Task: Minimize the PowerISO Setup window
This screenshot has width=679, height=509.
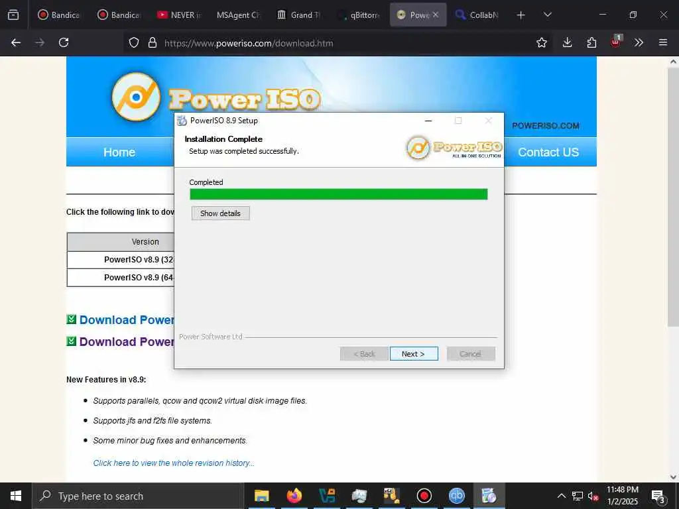Action: [x=428, y=121]
